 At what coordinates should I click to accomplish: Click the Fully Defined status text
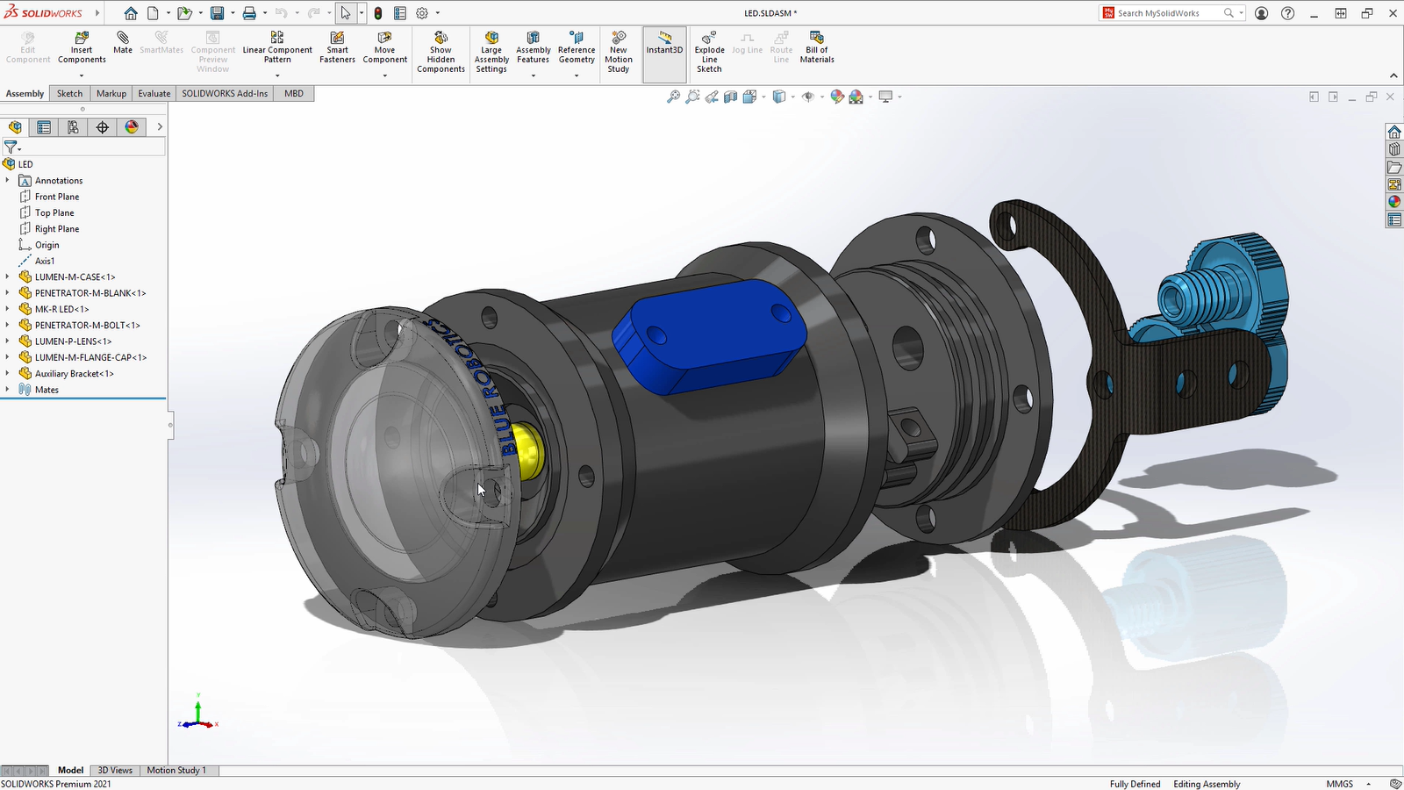pyautogui.click(x=1135, y=783)
